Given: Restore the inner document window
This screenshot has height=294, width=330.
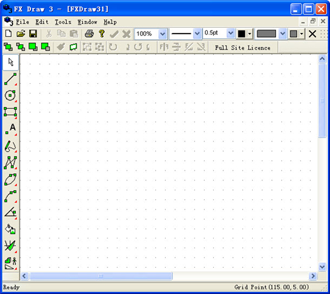Looking at the screenshot, I should 313,21.
